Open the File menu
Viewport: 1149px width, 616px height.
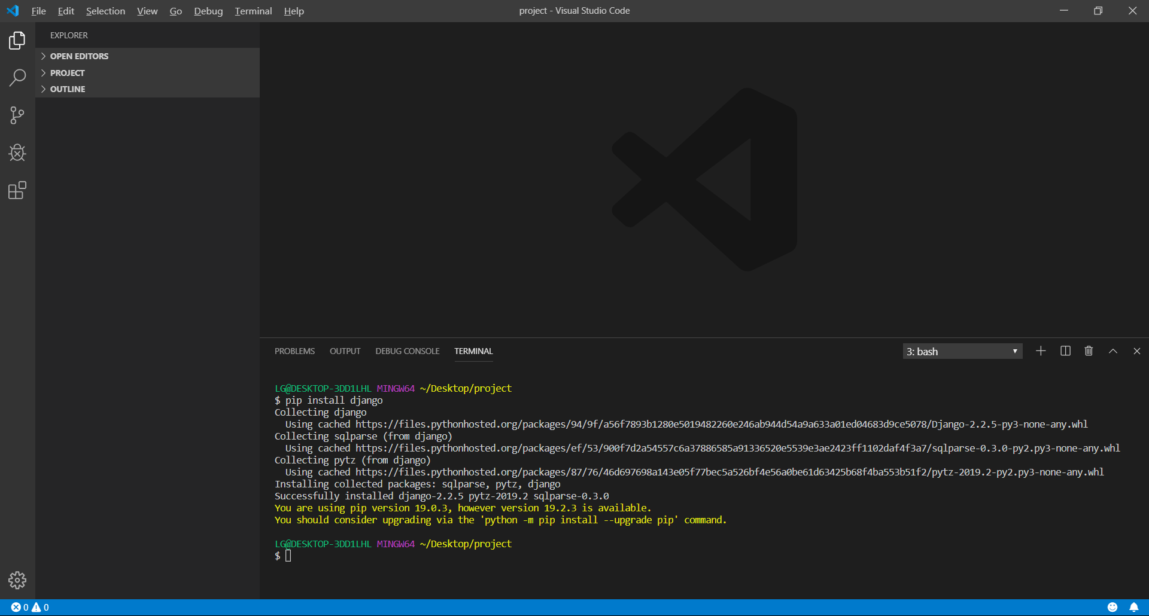point(39,11)
